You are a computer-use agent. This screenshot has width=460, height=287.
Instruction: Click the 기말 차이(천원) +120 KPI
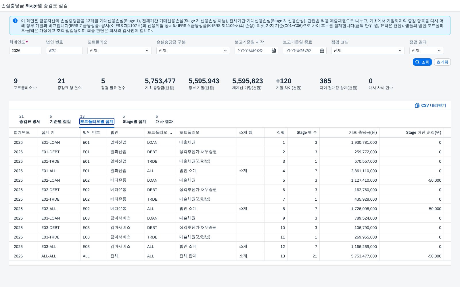coord(289,84)
